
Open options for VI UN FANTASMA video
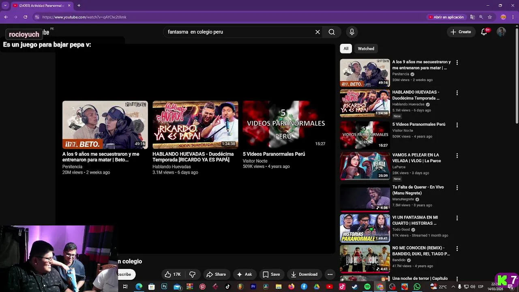[457, 218]
